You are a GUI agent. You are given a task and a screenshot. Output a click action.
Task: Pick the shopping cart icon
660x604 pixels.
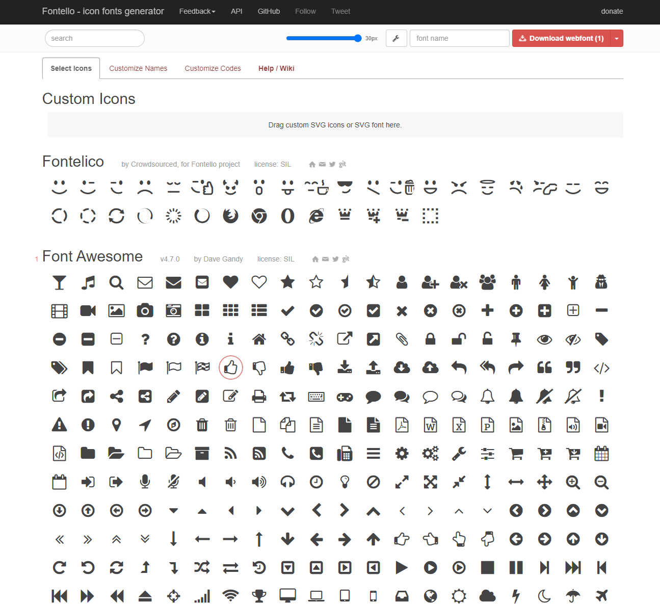coord(516,453)
